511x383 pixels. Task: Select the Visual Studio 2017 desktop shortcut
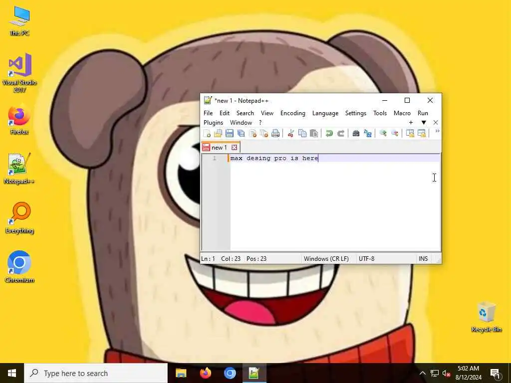19,72
